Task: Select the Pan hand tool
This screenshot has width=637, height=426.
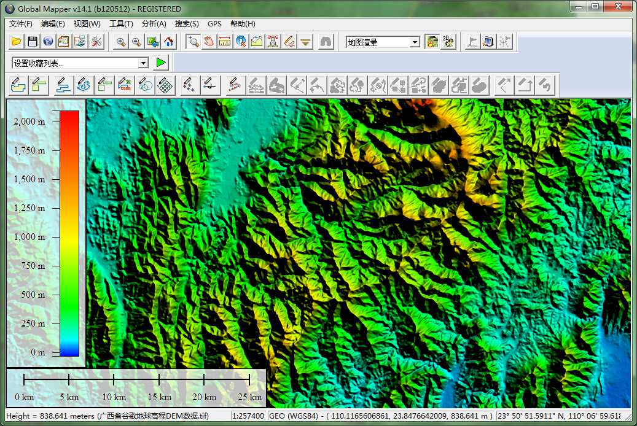Action: point(209,41)
